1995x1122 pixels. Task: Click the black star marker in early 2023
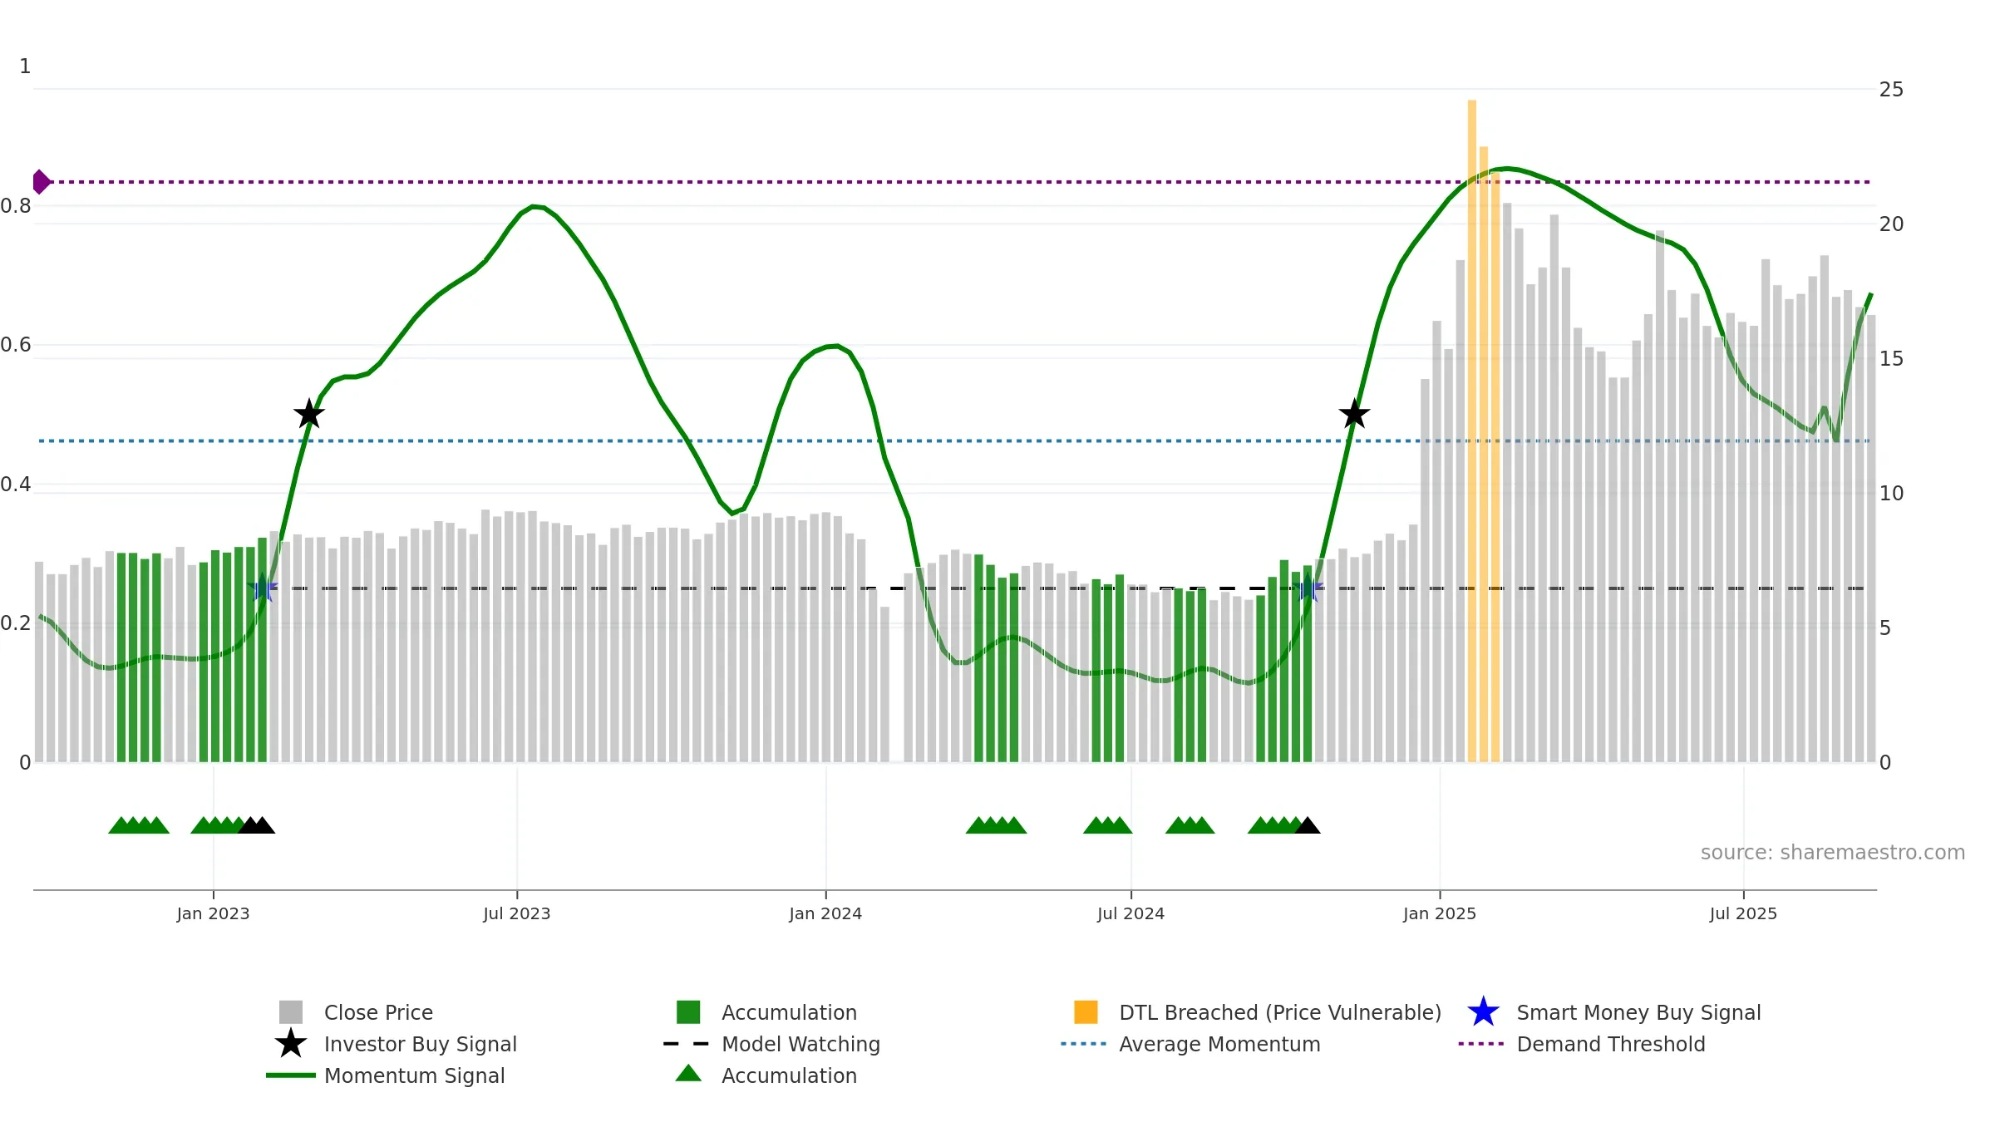pyautogui.click(x=309, y=414)
